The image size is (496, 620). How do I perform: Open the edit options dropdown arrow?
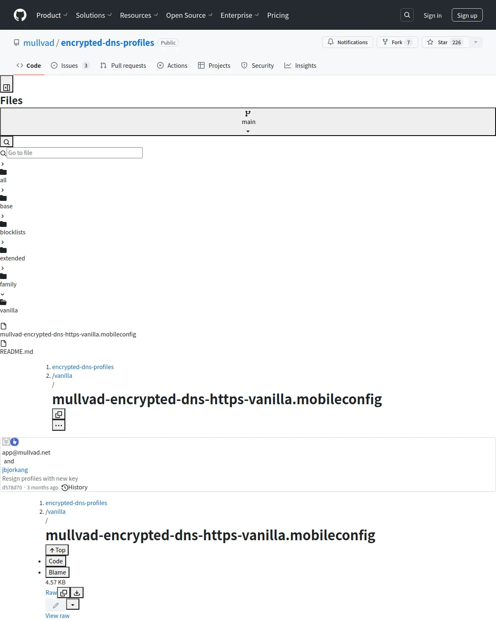(x=73, y=604)
